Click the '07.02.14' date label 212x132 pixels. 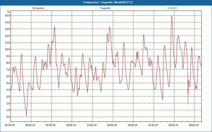click(x=51, y=125)
